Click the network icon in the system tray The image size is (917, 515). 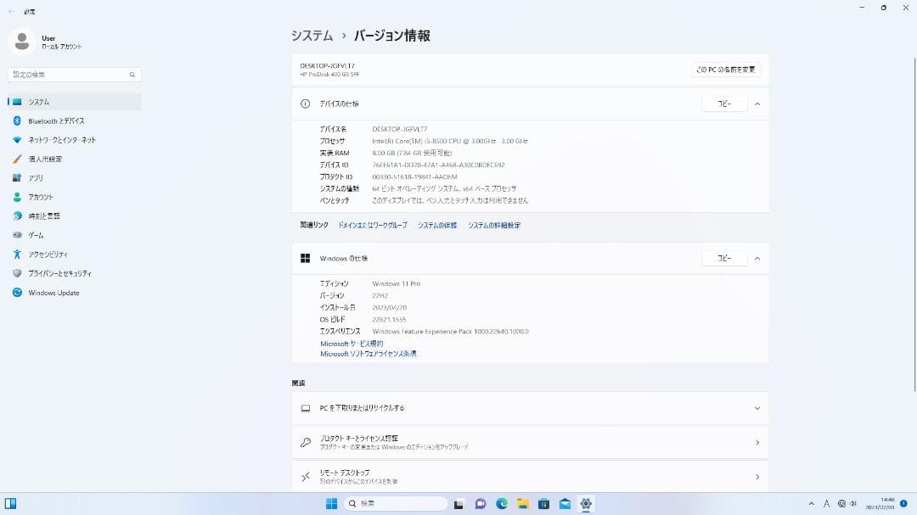841,503
